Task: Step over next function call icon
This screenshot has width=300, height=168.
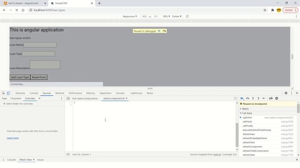Action: [247, 98]
